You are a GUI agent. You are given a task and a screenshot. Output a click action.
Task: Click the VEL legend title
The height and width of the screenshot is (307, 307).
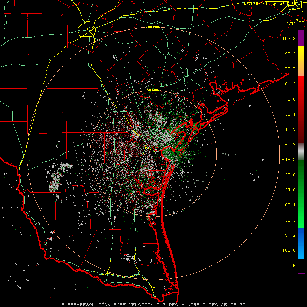[x=299, y=20]
